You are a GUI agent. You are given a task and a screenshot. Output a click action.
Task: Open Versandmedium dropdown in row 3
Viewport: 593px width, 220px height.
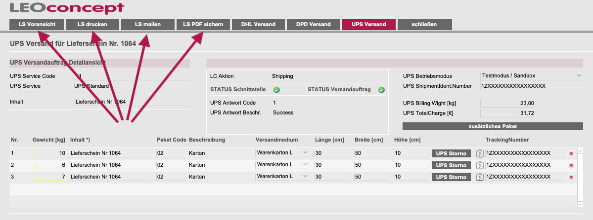(282, 176)
